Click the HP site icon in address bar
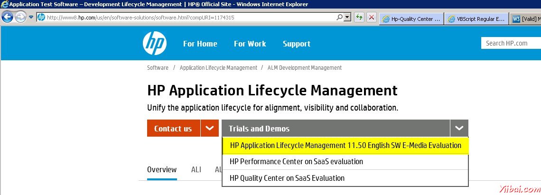Screen dimensions: 541x195 pyautogui.click(x=41, y=18)
